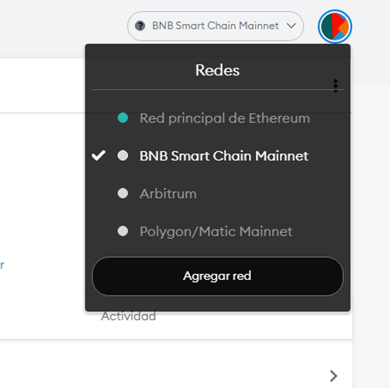This screenshot has width=390, height=388.
Task: Click the teal Ethereum status dot
Action: pos(123,118)
